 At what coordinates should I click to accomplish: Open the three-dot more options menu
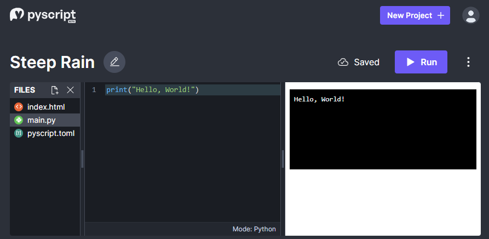(468, 62)
